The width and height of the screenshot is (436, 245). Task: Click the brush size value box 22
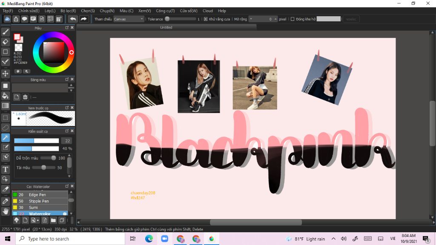tap(67, 141)
